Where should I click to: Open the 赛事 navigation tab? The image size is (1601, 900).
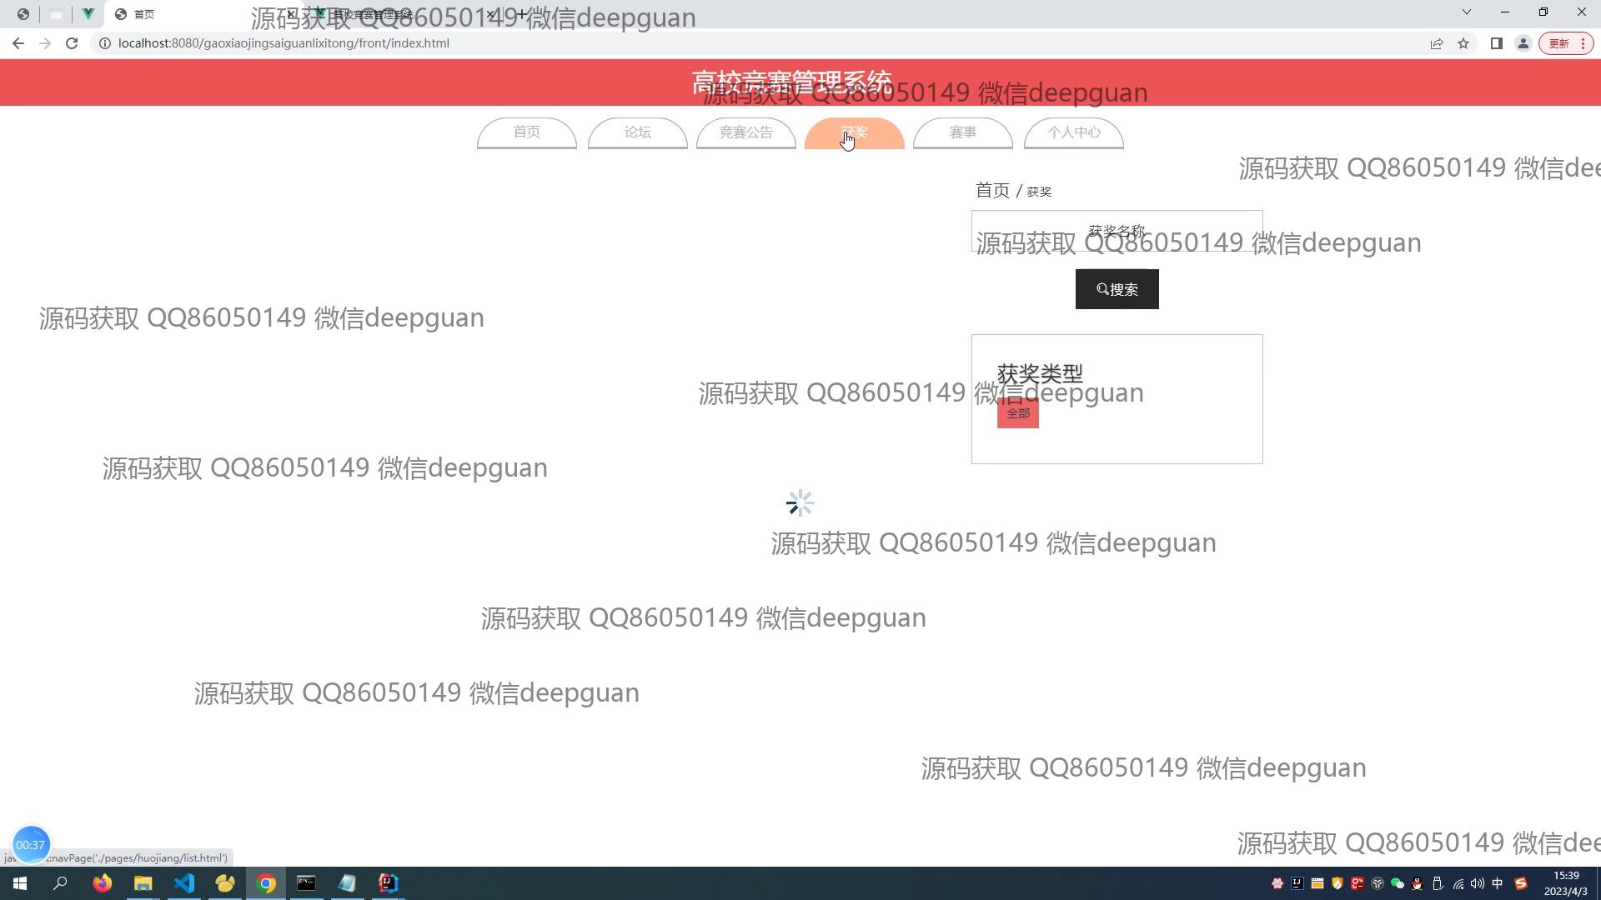pos(963,132)
